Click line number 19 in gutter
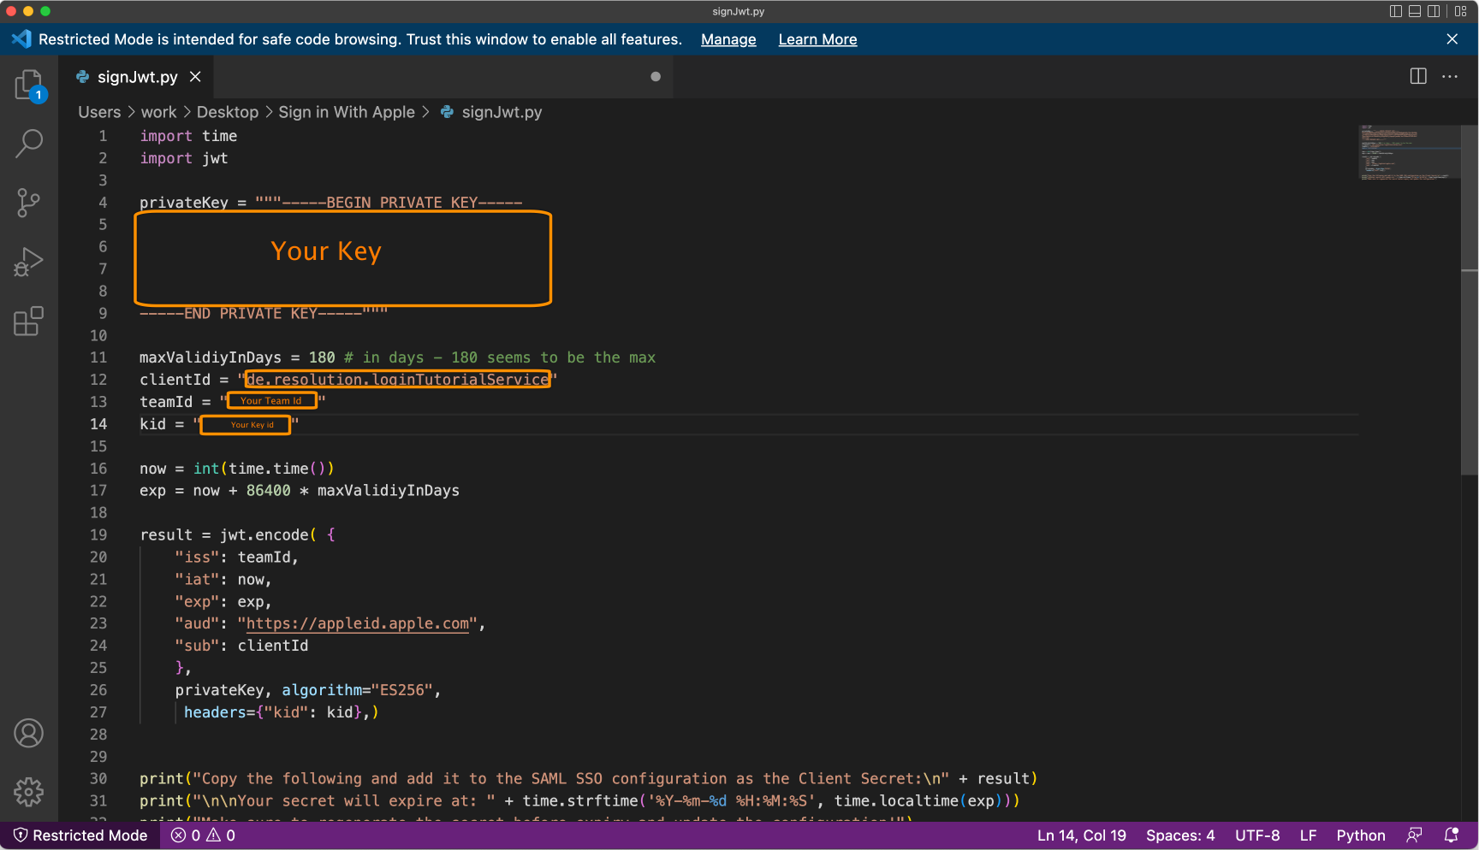The width and height of the screenshot is (1479, 850). click(98, 534)
